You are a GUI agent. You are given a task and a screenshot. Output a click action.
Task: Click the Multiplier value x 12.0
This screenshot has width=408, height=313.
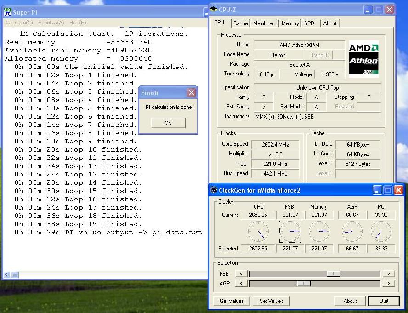[275, 154]
